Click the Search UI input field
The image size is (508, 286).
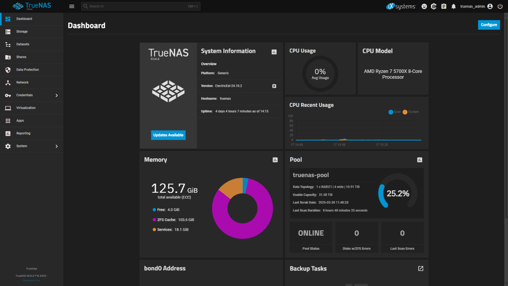(x=141, y=6)
